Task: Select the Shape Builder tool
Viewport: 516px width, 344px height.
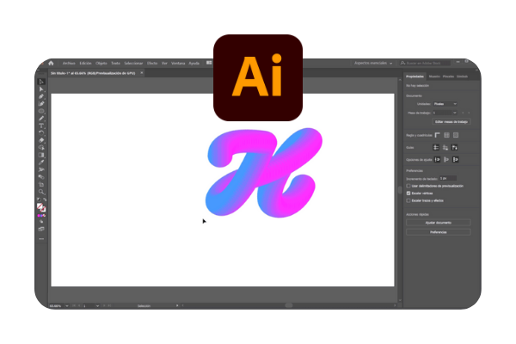Action: 41,147
